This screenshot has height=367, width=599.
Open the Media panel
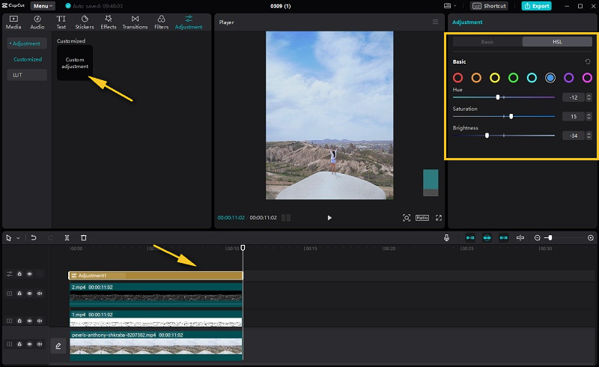click(13, 22)
